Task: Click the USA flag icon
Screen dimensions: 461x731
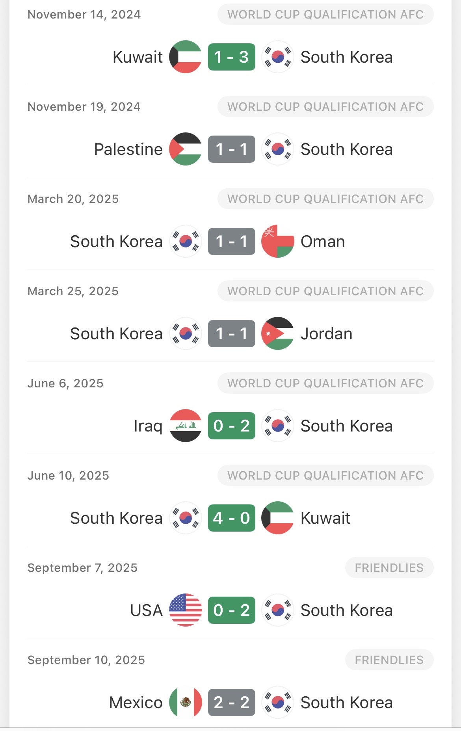Action: [185, 610]
